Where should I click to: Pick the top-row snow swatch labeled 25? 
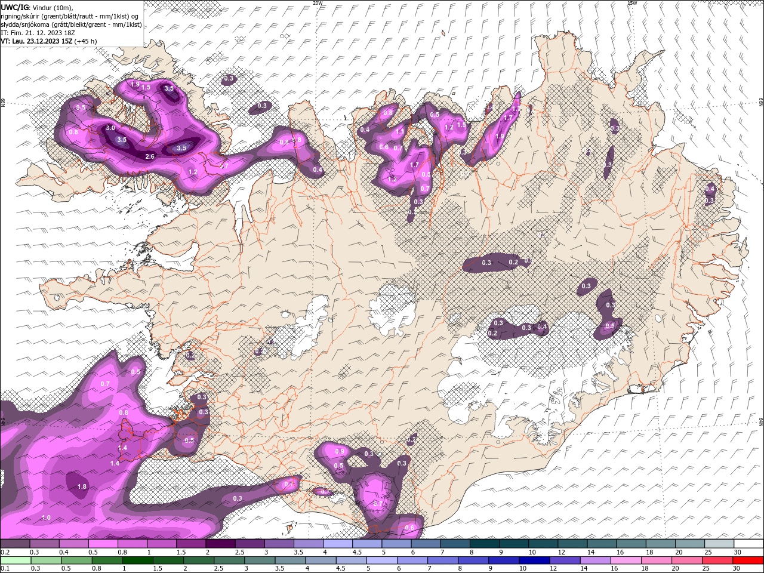pos(720,544)
